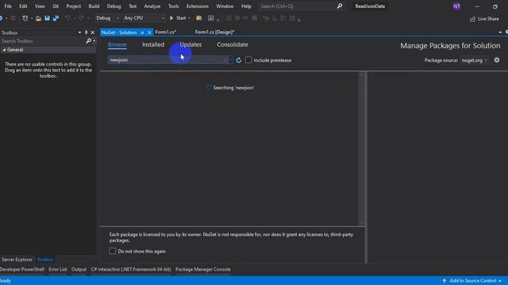Open the package source settings gear
Image resolution: width=508 pixels, height=285 pixels.
point(497,60)
